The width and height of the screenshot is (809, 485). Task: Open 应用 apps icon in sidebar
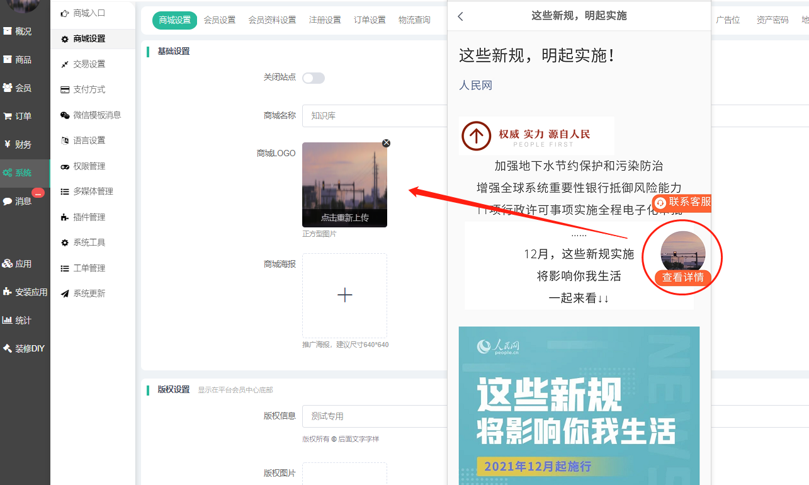[x=8, y=264]
